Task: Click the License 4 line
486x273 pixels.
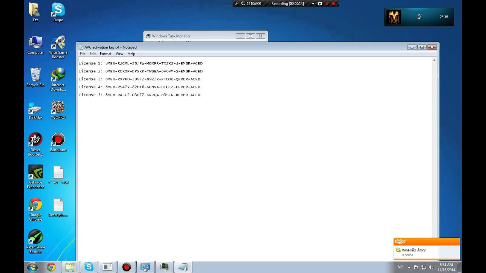Action: tap(139, 87)
